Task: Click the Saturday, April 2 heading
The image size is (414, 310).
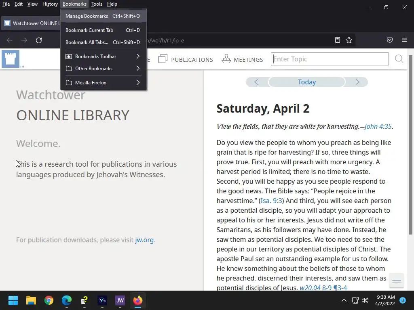Action: [263, 109]
